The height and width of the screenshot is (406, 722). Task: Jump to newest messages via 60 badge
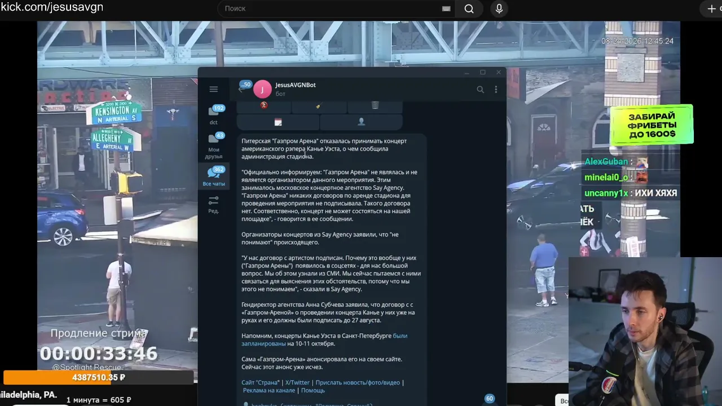click(489, 399)
